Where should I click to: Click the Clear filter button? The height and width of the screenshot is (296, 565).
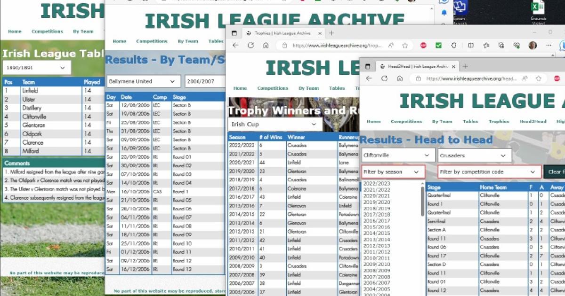coord(554,172)
